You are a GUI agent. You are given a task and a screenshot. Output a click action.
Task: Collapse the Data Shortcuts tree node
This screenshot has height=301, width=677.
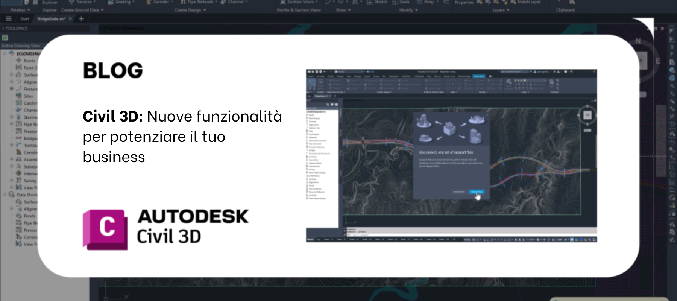tap(5, 195)
